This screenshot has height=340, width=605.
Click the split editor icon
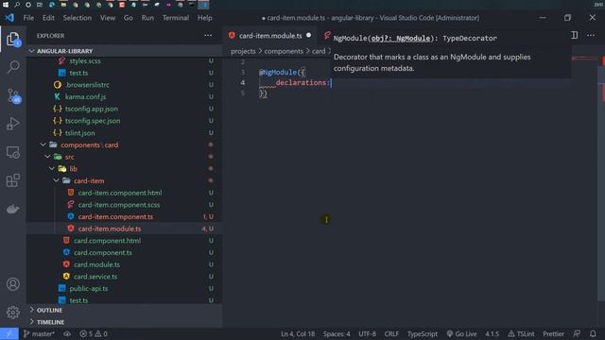tap(574, 36)
